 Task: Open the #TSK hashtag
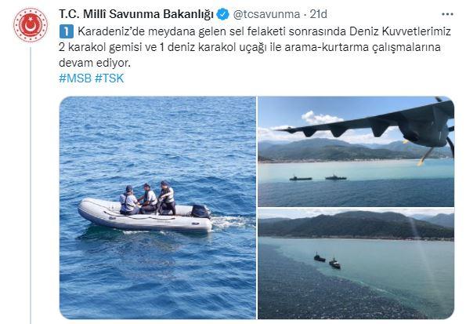pyautogui.click(x=109, y=78)
